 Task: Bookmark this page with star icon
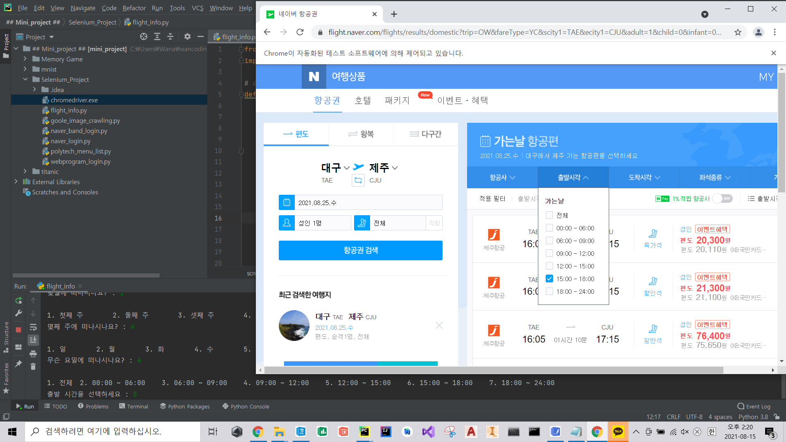[738, 32]
